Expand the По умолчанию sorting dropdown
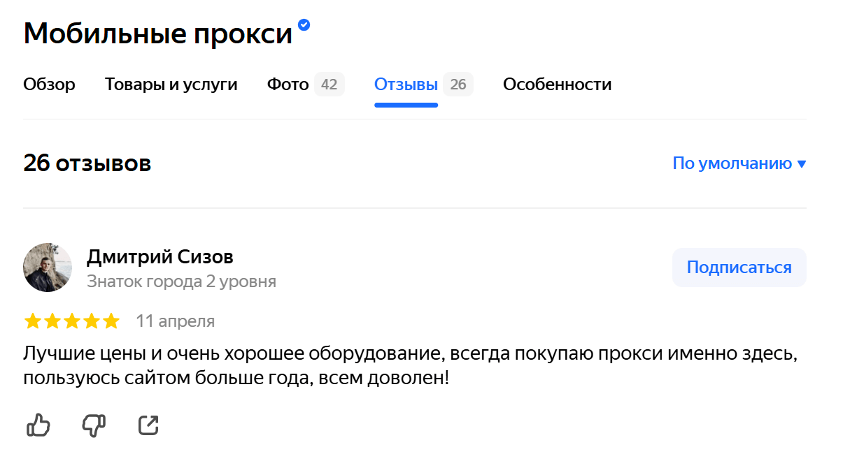This screenshot has width=843, height=461. [732, 163]
